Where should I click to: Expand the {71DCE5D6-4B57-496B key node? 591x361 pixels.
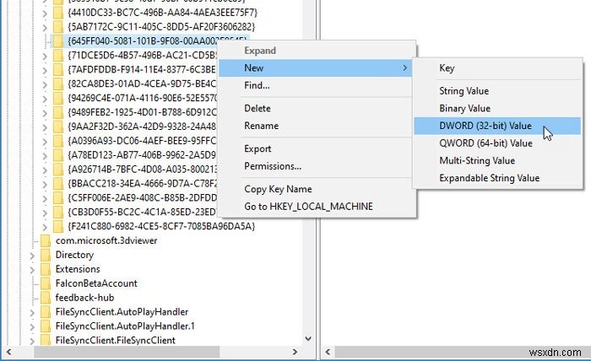coord(45,56)
